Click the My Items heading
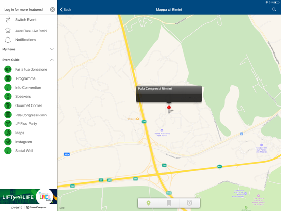Viewport: 281px width, 211px height. click(x=9, y=49)
